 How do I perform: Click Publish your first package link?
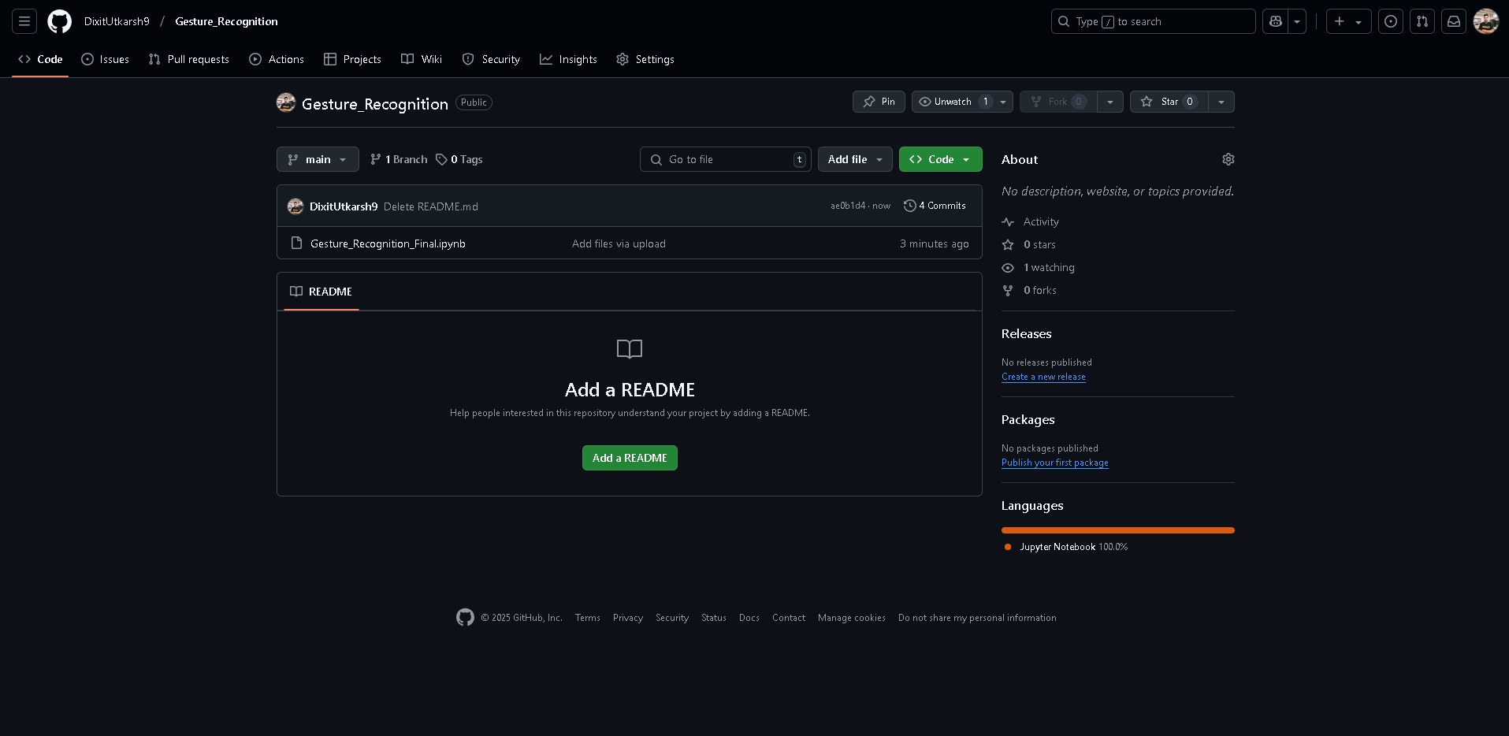[1055, 463]
